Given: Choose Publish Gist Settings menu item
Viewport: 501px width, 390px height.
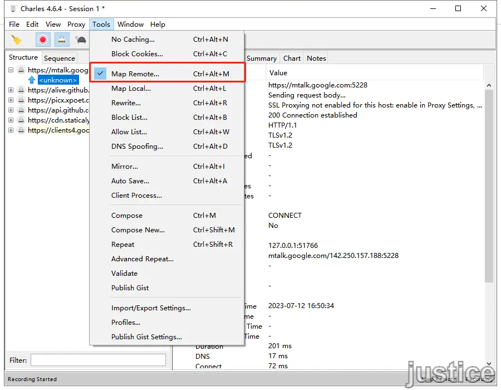Looking at the screenshot, I should [168, 337].
